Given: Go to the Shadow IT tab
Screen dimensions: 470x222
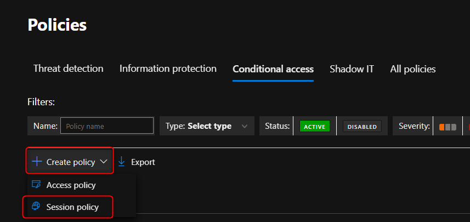Looking at the screenshot, I should [x=352, y=69].
